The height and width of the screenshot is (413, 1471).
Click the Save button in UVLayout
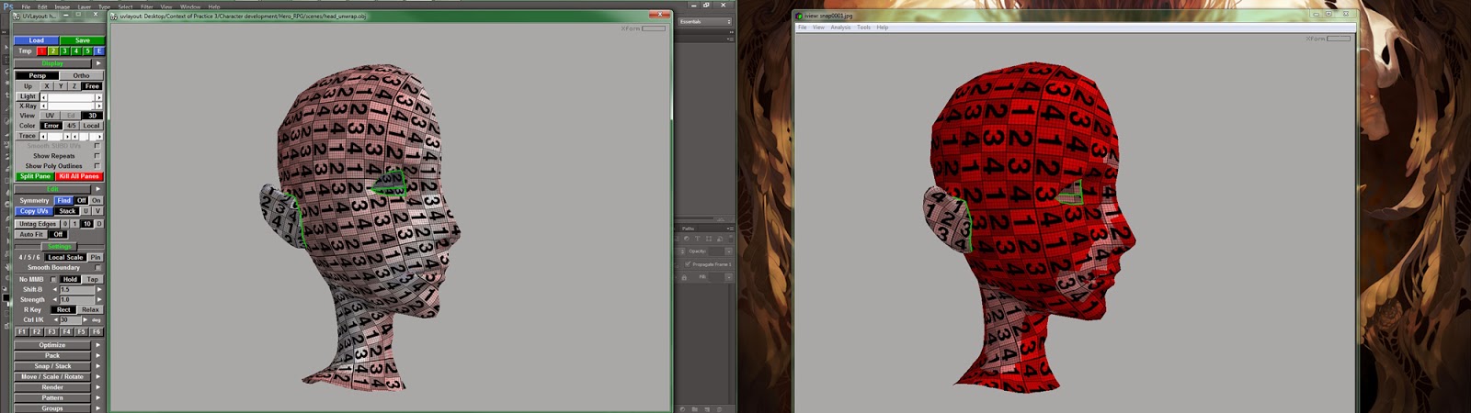82,40
